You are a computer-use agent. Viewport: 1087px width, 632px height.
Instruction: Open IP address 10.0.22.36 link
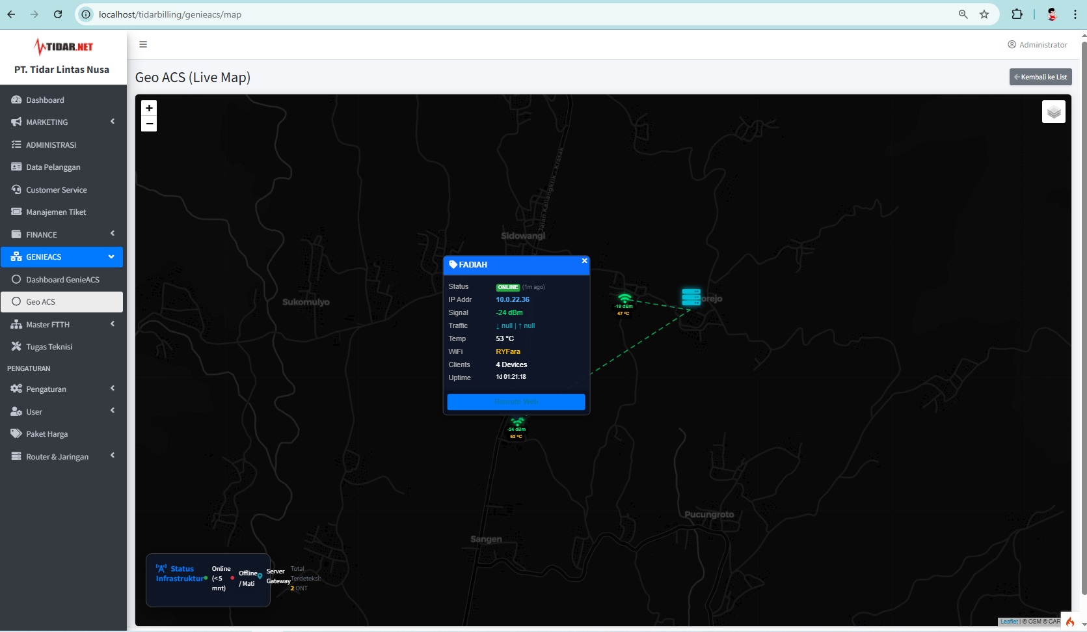[513, 299]
